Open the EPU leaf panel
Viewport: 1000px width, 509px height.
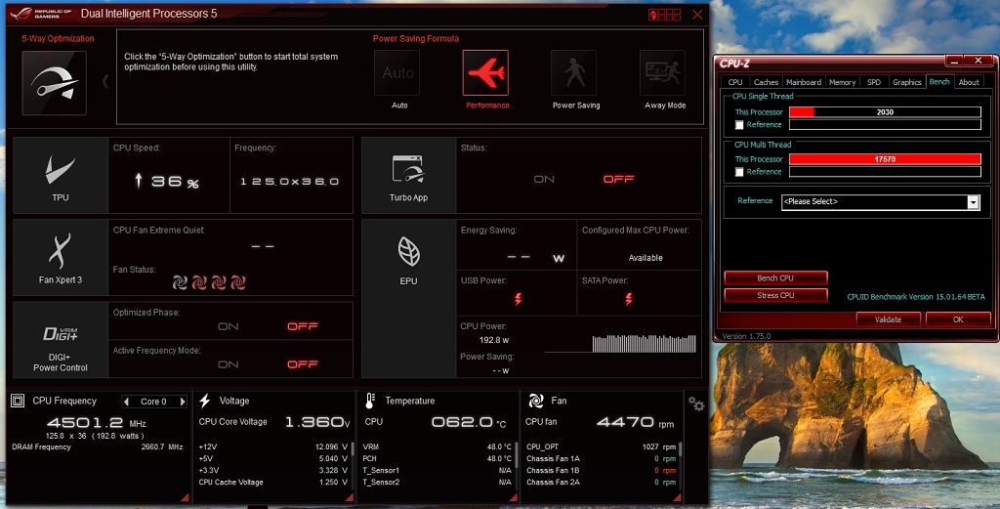point(409,299)
